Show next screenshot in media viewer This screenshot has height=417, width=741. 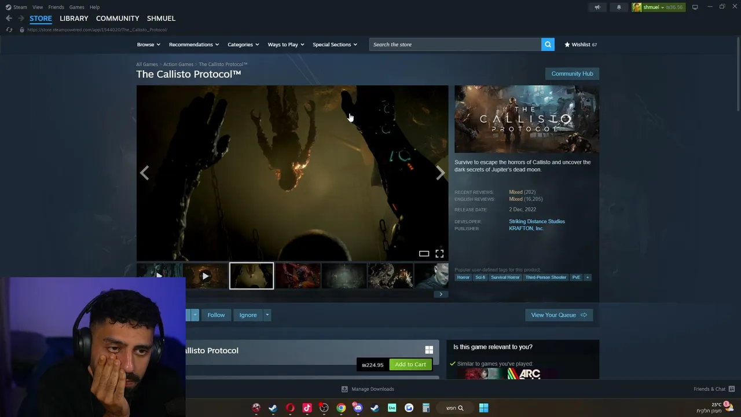441,173
